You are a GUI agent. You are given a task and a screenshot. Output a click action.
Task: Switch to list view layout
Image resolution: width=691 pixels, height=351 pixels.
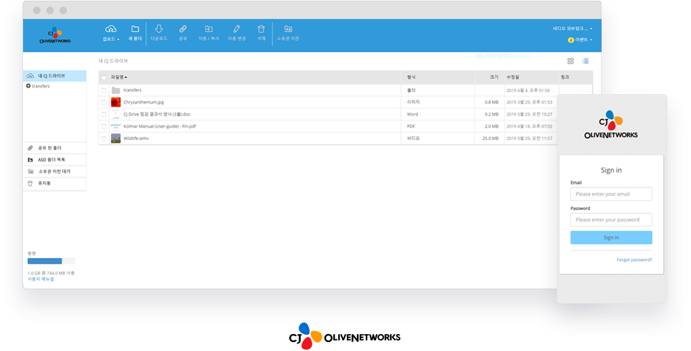point(585,61)
